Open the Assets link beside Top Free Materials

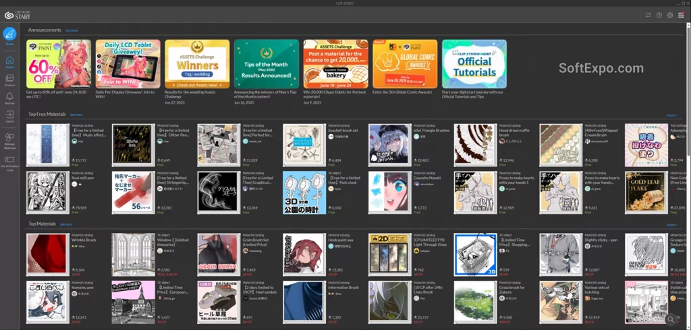[671, 115]
